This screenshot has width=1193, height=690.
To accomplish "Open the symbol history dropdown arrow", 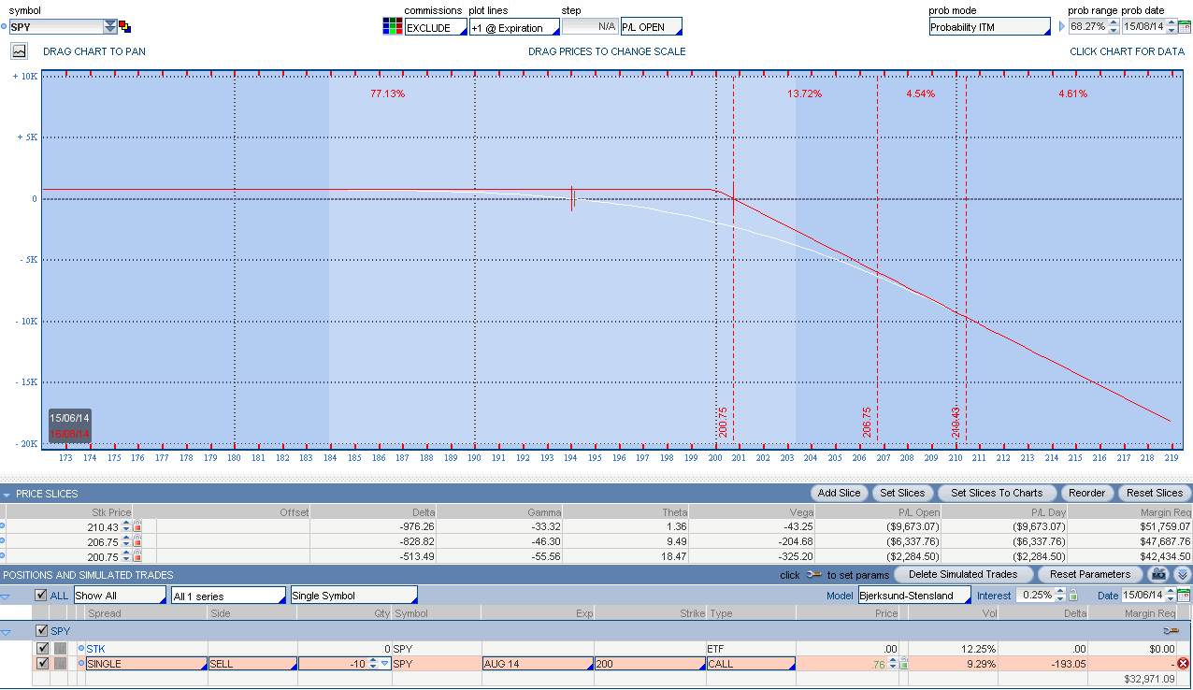I will [x=110, y=27].
